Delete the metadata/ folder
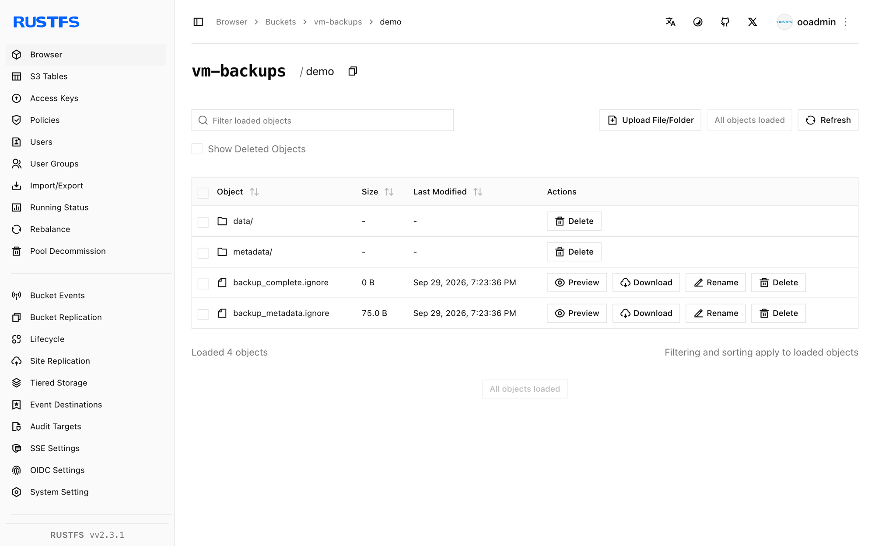The height and width of the screenshot is (546, 875). pos(574,252)
